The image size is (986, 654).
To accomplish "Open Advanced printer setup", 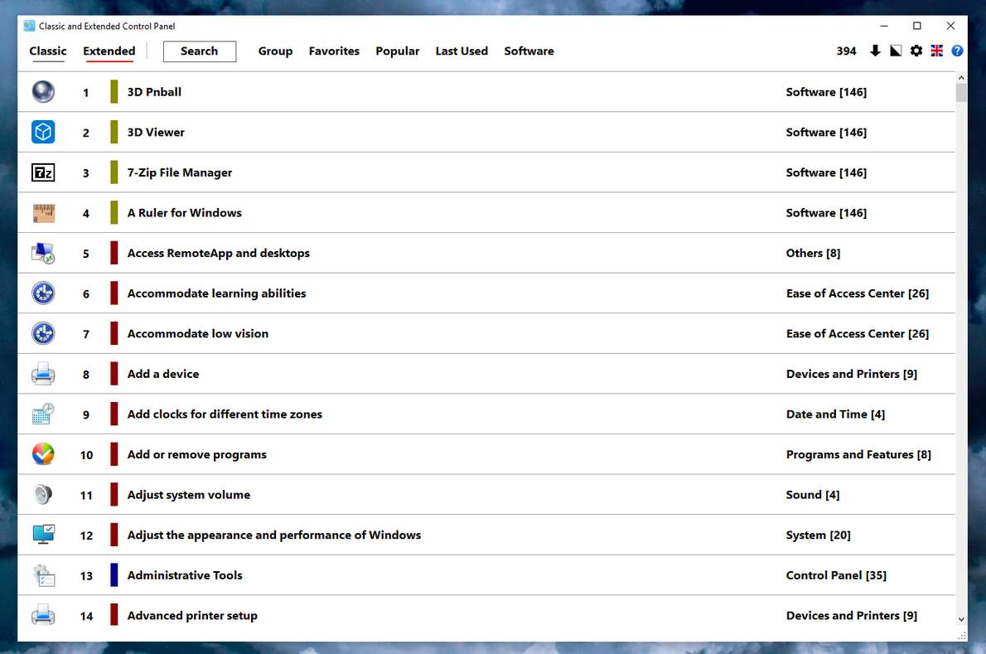I will click(x=486, y=615).
